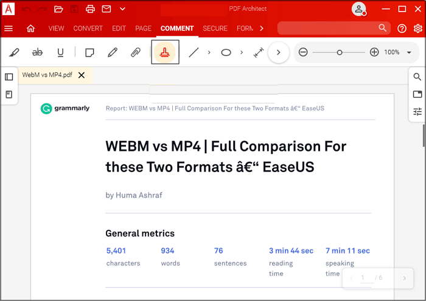Image resolution: width=426 pixels, height=301 pixels.
Task: Click the 'Report: WEBM vs MP4' header line
Action: click(215, 109)
